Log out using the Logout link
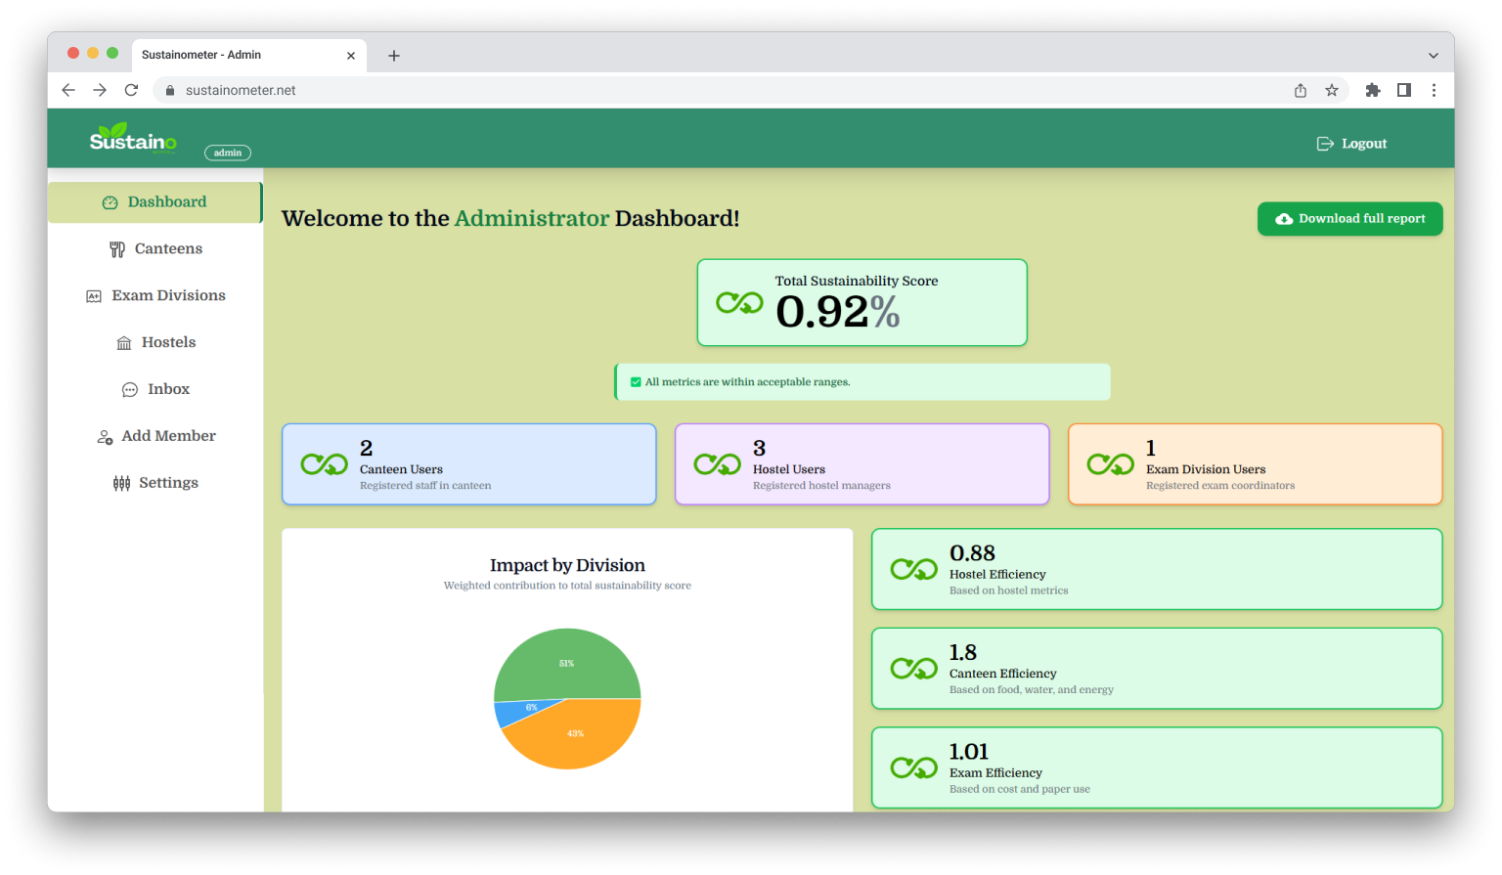The width and height of the screenshot is (1502, 875). pos(1351,144)
